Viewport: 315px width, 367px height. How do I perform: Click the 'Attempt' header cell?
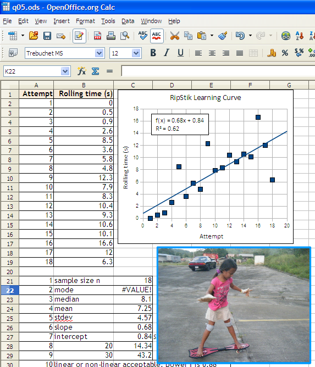[x=36, y=94]
